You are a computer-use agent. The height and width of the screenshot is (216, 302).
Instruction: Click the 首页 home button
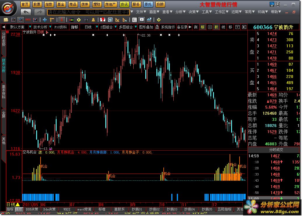tap(25, 4)
